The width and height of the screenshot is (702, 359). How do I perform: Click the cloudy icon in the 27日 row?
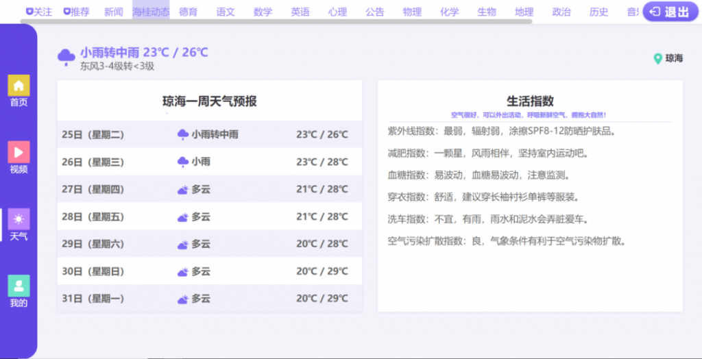[182, 190]
